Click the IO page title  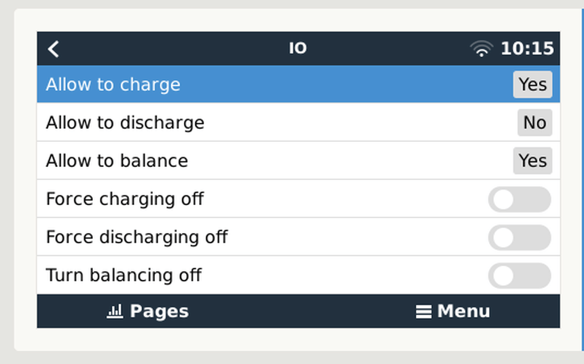[298, 49]
